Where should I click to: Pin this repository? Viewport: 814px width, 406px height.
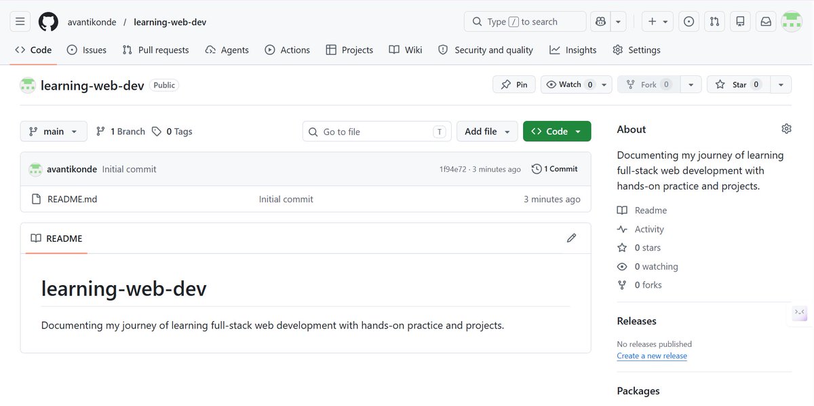pyautogui.click(x=514, y=84)
